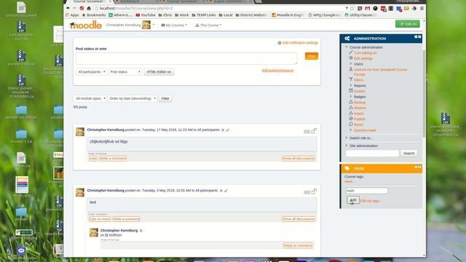
Task: Open the All participants dropdown
Action: coord(91,72)
